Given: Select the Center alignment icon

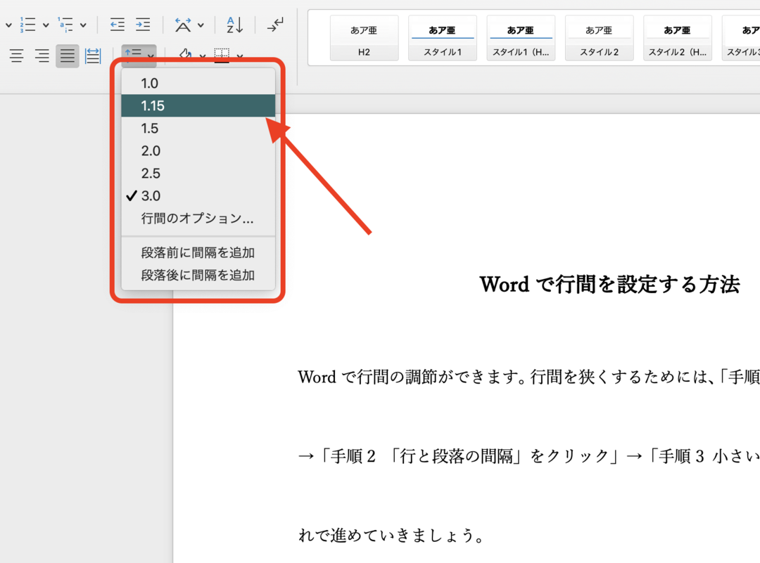Looking at the screenshot, I should 42,56.
